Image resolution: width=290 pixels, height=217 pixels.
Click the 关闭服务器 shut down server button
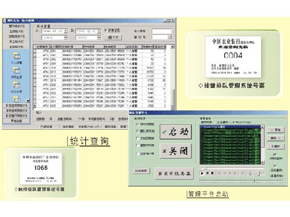coord(174,174)
